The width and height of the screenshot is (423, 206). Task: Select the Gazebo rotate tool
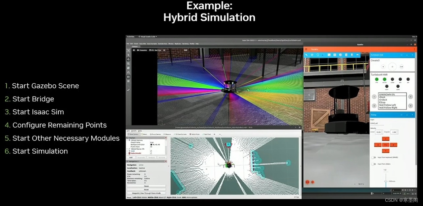click(x=318, y=55)
